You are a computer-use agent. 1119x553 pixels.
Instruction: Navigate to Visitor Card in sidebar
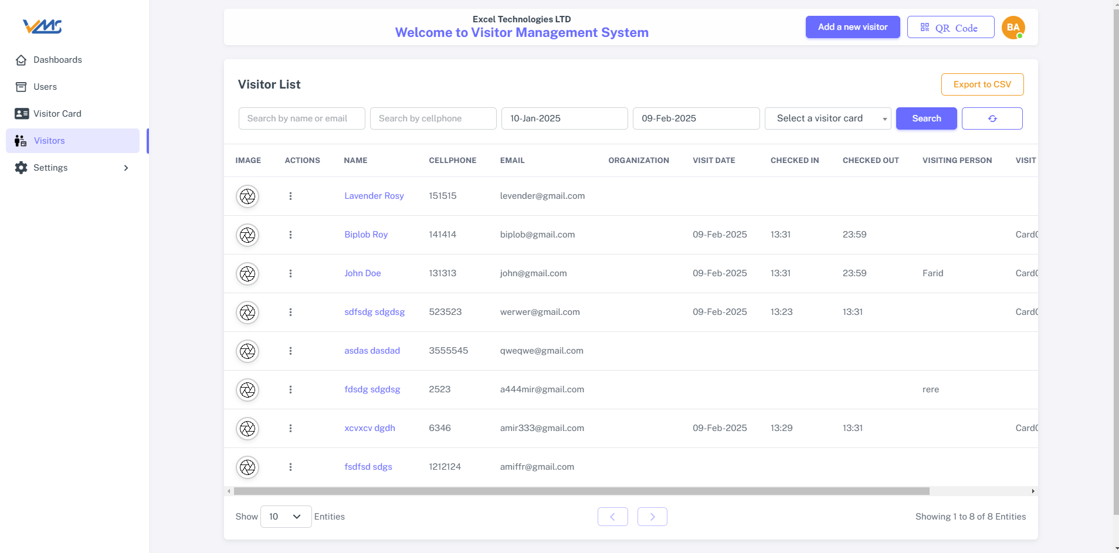coord(57,114)
